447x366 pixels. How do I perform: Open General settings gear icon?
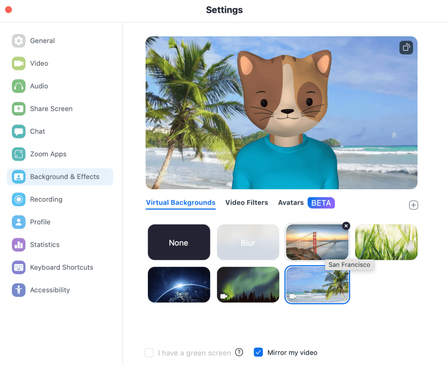click(x=19, y=41)
